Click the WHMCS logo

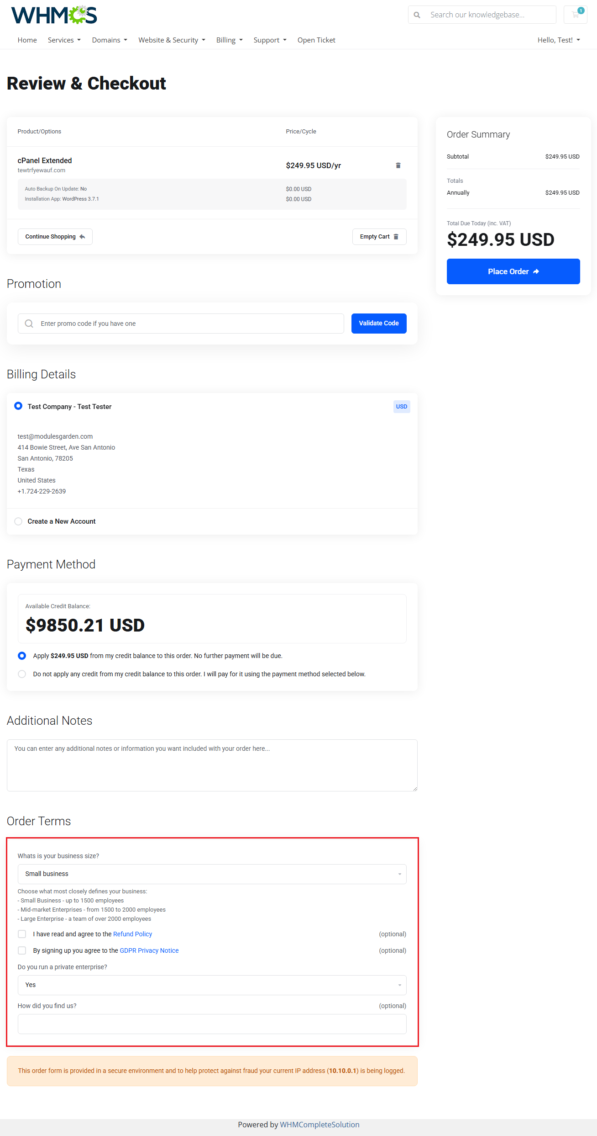pos(54,15)
